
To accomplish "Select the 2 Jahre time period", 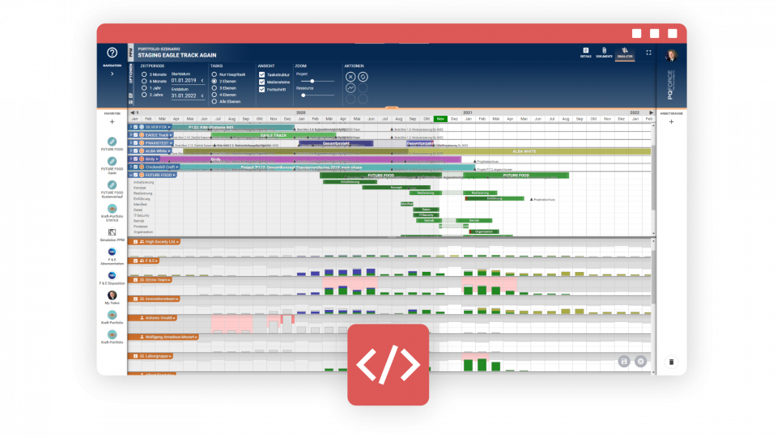I will tap(144, 95).
